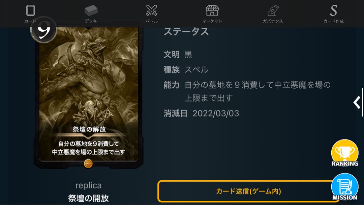
Task: Click the orange rarity gem on card
Action: [88, 164]
